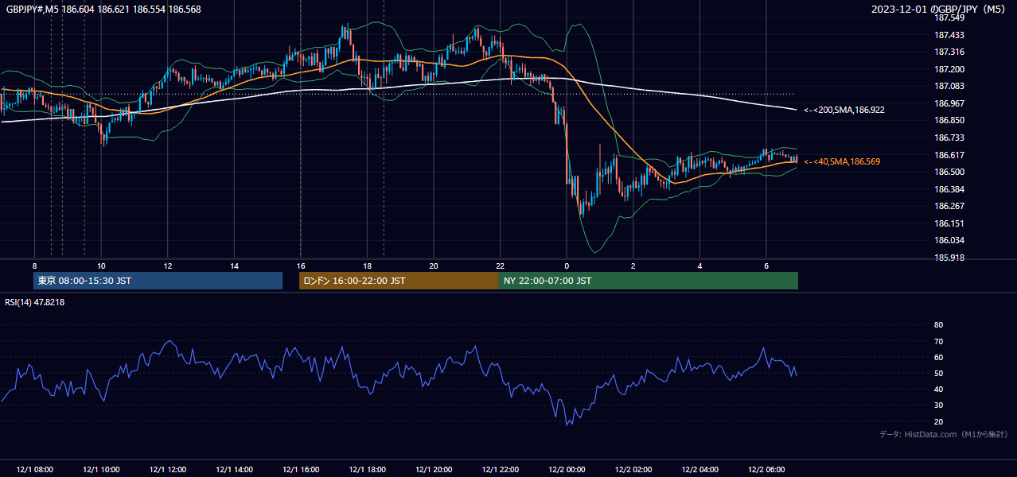The height and width of the screenshot is (477, 1017).
Task: Click hour label 18 under the price chart
Action: click(x=367, y=266)
